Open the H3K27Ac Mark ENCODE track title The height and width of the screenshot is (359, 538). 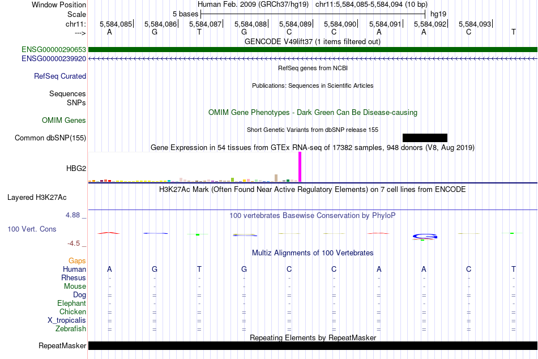click(313, 190)
